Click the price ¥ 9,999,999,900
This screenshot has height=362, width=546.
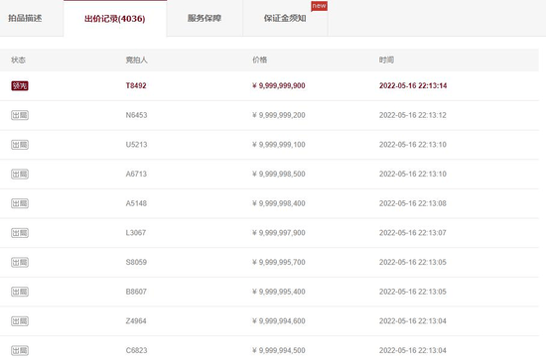[279, 85]
